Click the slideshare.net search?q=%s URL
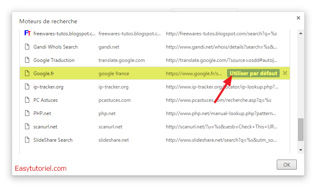Viewport: 321px width, 187px height. [x=221, y=140]
